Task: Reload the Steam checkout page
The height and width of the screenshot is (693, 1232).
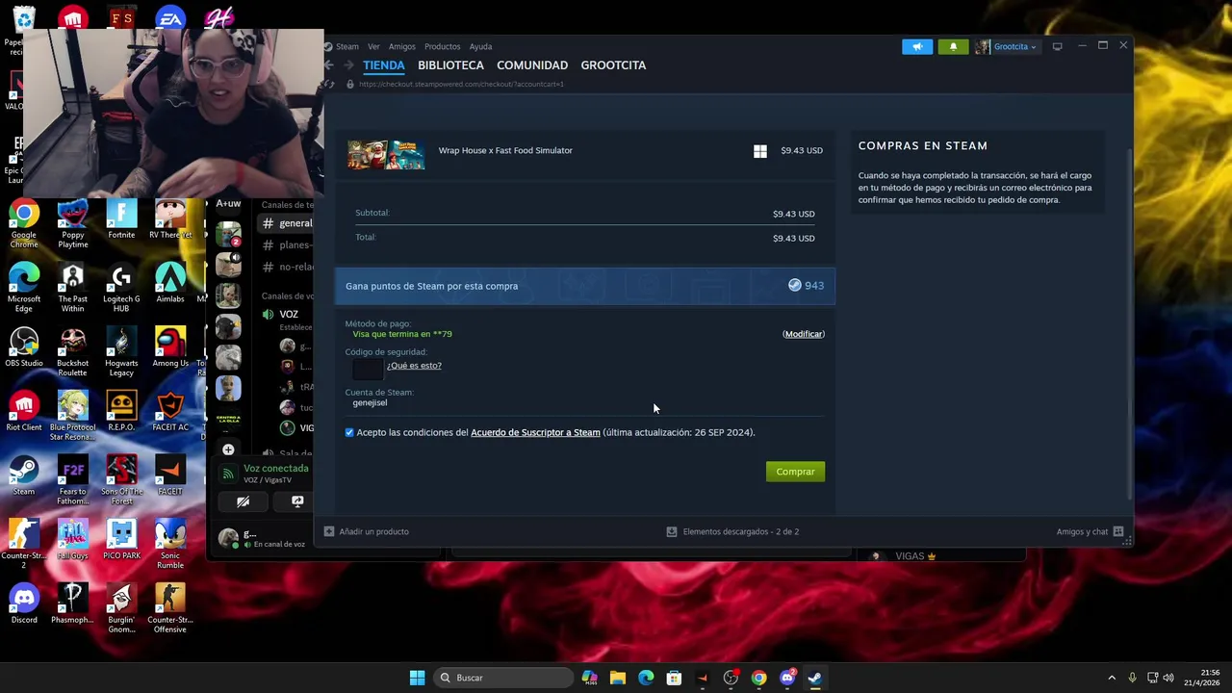Action: click(329, 84)
